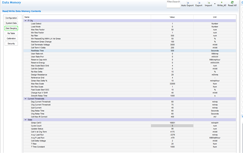Edit the Avg I Last Run value

(x=172, y=135)
